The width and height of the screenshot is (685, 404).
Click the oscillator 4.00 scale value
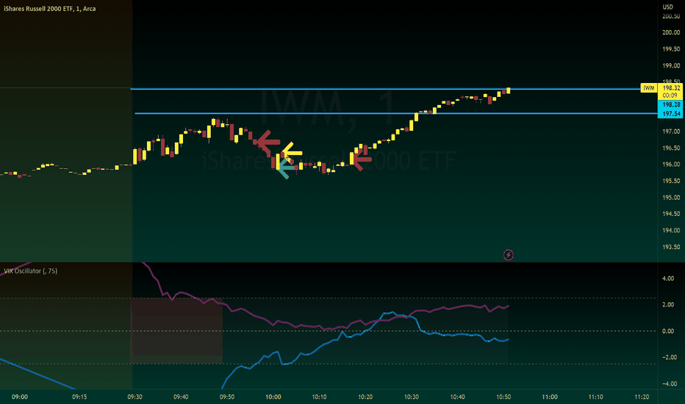[668, 278]
